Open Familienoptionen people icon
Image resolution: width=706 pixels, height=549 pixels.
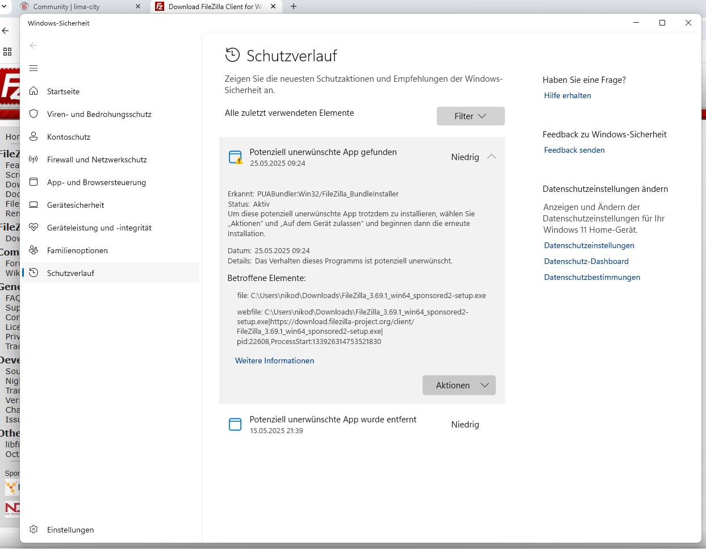click(34, 250)
